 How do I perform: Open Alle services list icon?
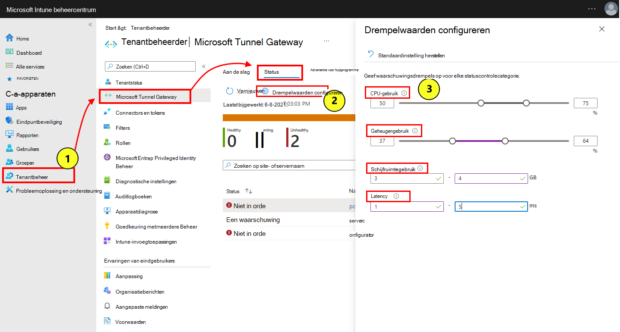[9, 66]
